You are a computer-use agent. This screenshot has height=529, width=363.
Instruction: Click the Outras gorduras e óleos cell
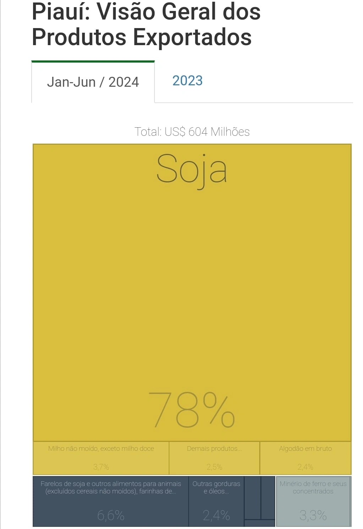point(216,501)
